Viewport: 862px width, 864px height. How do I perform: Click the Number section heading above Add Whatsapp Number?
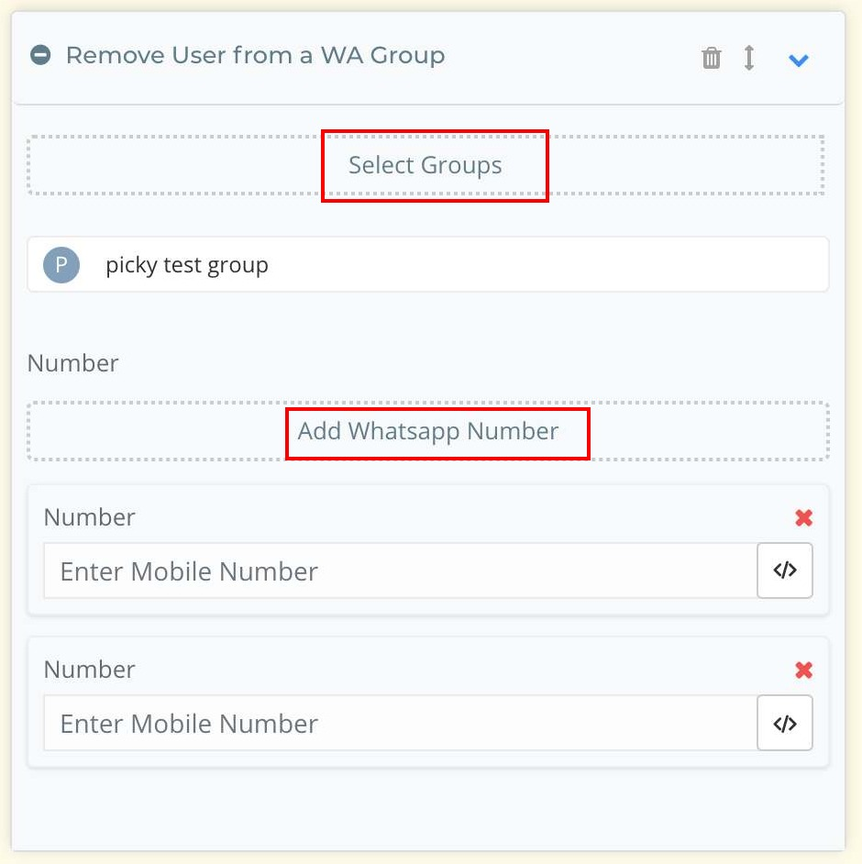(x=73, y=363)
